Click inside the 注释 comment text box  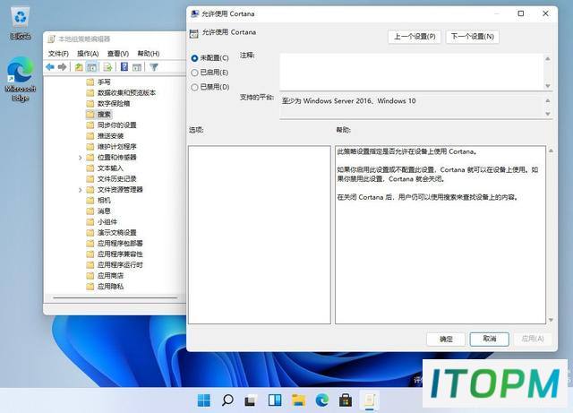(412, 72)
